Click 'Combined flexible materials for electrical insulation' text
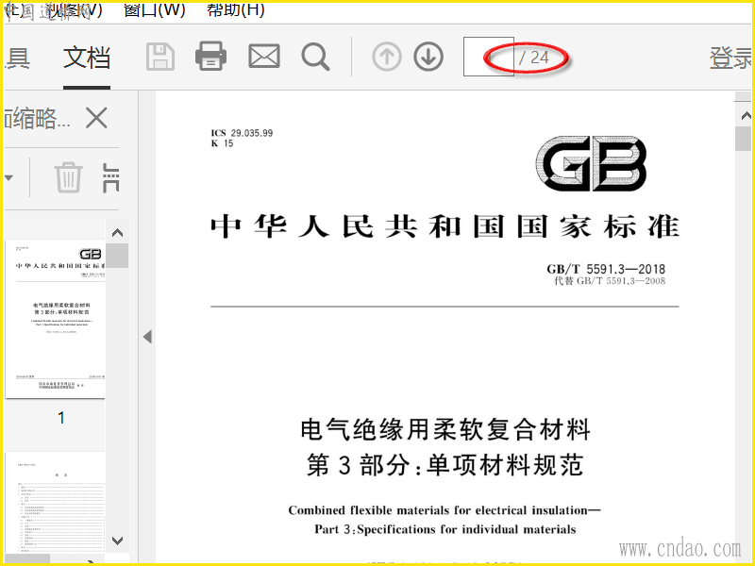The height and width of the screenshot is (566, 755). point(444,510)
